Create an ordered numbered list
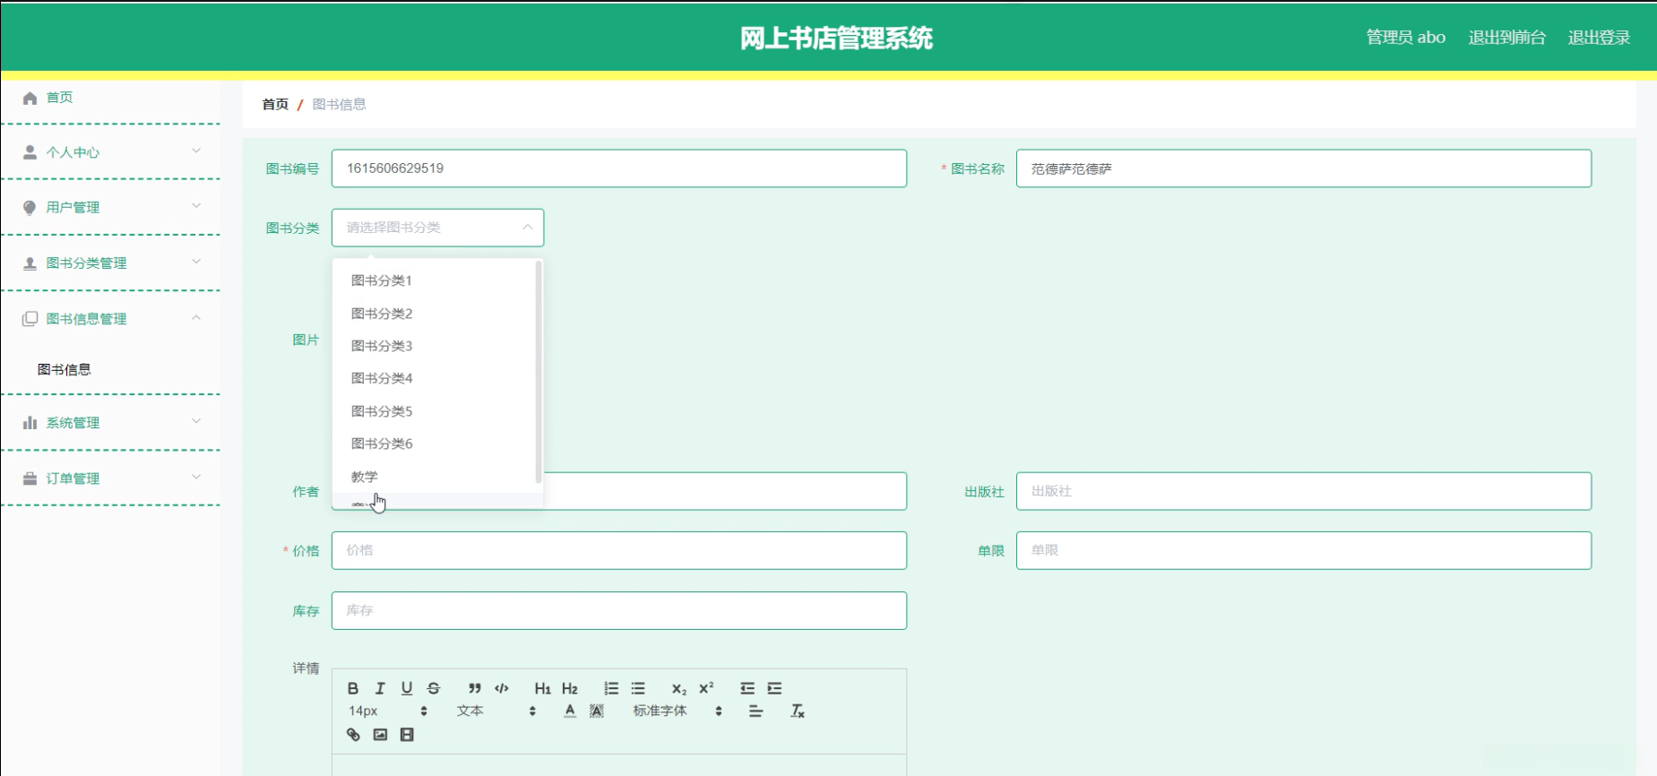Viewport: 1657px width, 776px height. click(611, 688)
